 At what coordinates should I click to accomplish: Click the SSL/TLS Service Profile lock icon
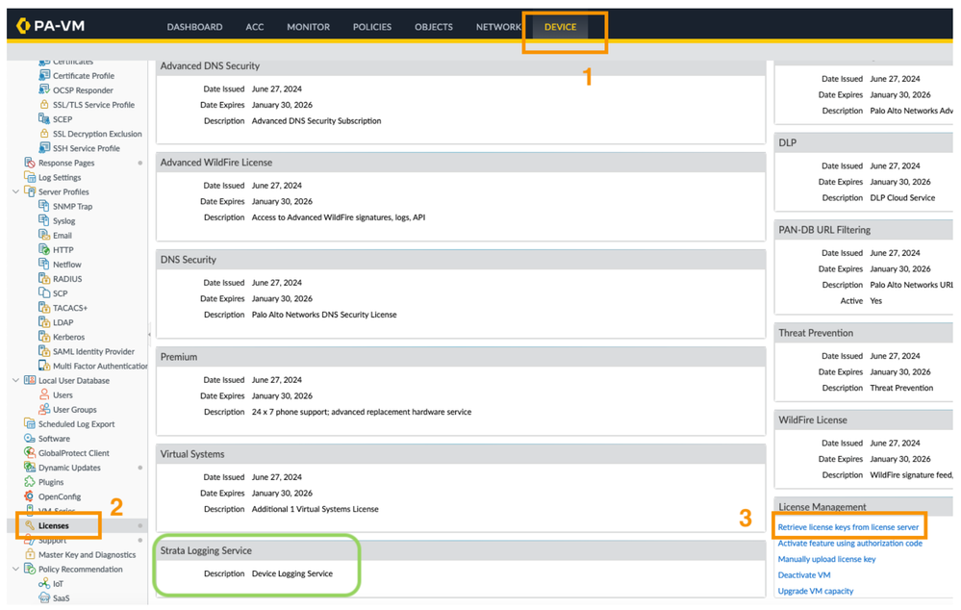[x=44, y=104]
